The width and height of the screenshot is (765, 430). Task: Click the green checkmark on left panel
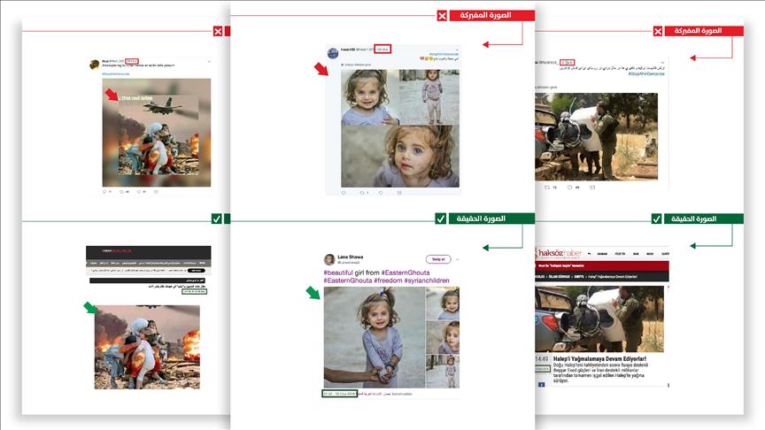pyautogui.click(x=216, y=219)
